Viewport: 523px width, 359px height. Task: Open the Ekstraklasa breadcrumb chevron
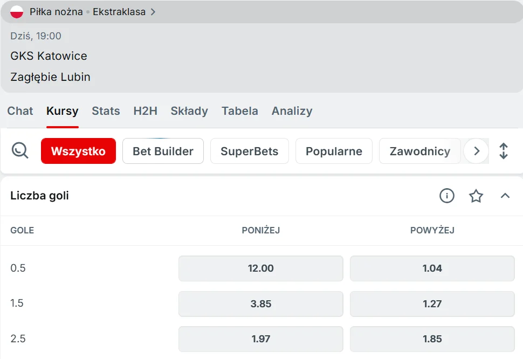[x=153, y=12]
